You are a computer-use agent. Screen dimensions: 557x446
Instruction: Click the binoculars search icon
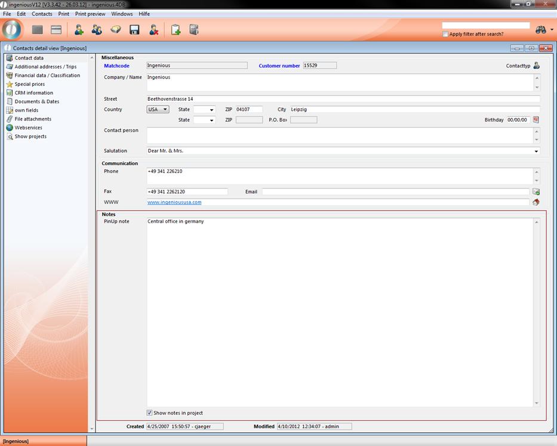point(541,30)
